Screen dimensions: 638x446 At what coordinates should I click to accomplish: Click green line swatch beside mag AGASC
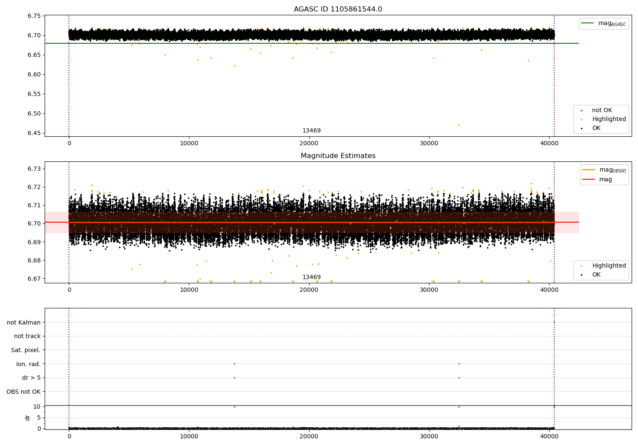pyautogui.click(x=587, y=23)
